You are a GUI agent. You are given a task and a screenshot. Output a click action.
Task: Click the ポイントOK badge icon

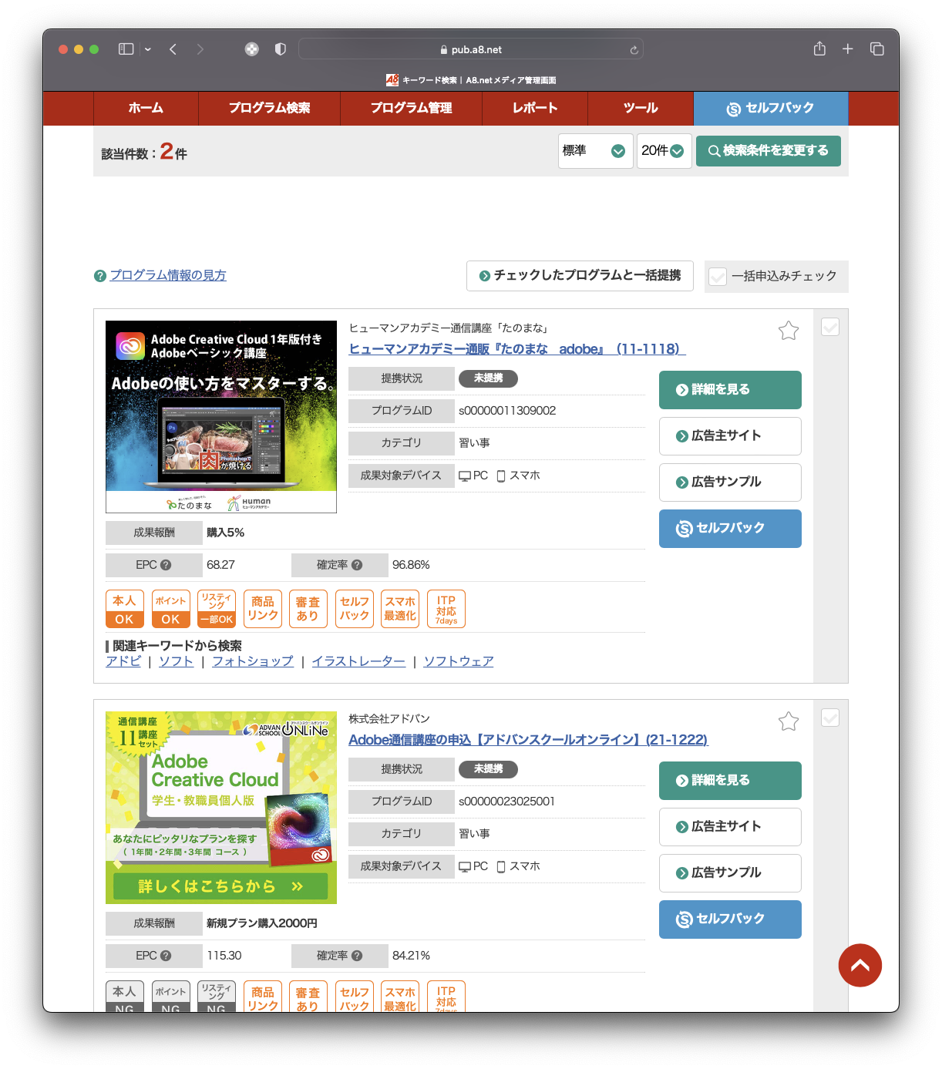[x=170, y=609]
